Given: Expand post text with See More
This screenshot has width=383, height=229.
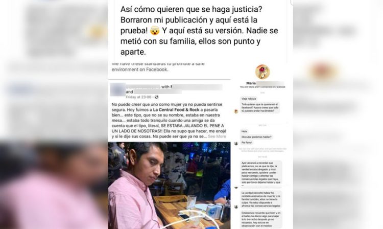Looking at the screenshot, I should click(217, 136).
